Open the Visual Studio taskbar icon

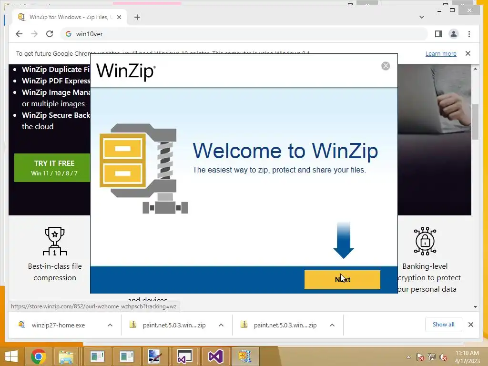pyautogui.click(x=216, y=356)
